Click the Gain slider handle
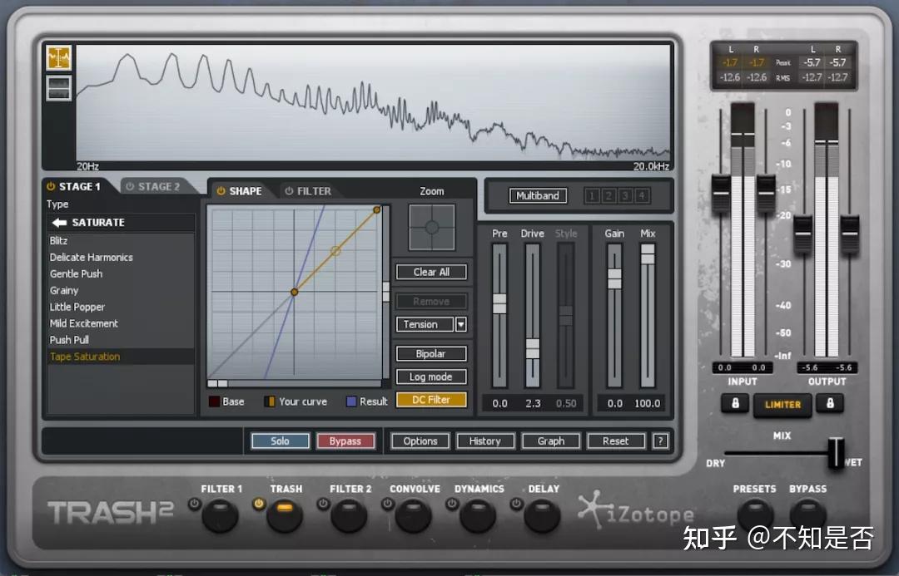 coord(614,278)
